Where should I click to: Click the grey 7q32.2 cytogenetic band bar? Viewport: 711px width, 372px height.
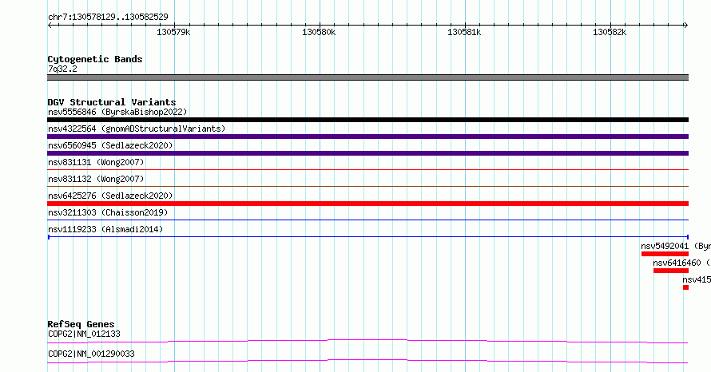367,77
